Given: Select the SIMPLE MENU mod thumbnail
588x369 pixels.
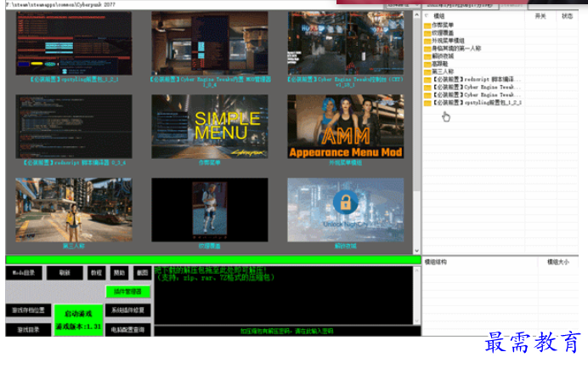Looking at the screenshot, I should click(210, 127).
